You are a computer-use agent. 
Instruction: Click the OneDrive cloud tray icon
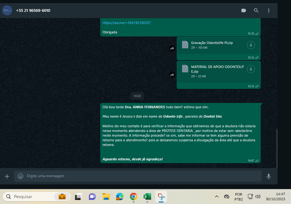[x=227, y=197]
